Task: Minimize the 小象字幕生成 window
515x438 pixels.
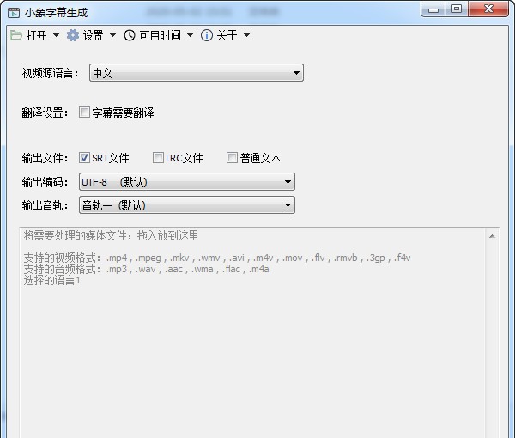Action: (x=433, y=9)
